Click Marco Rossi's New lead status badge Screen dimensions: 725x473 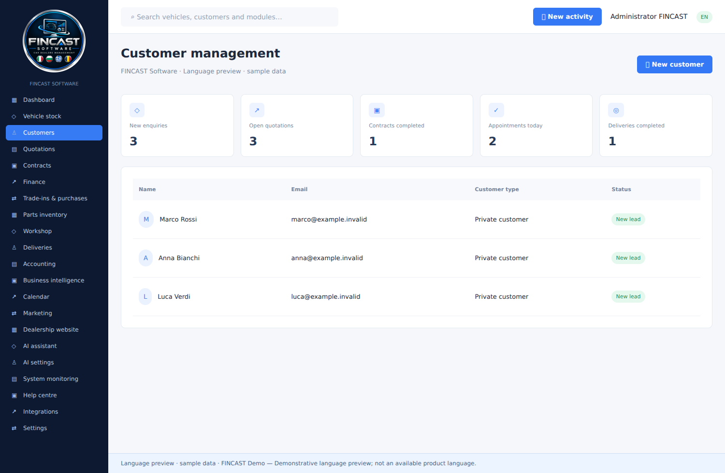point(628,219)
